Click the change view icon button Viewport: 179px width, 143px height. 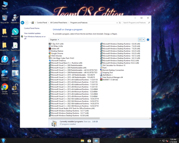pos(140,40)
